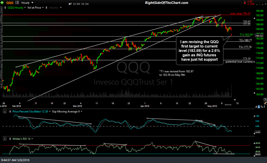This screenshot has height=163, width=267.
Task: Click the RightSideOfTheChart.com link
Action: 167,3
